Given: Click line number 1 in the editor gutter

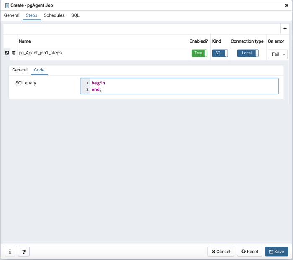Looking at the screenshot, I should point(87,83).
